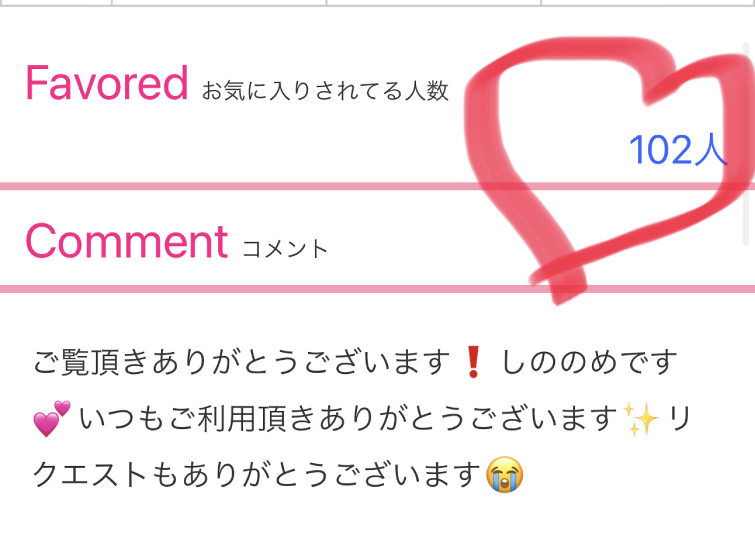Select the pink Favored heading
755x539 pixels.
pos(107,83)
